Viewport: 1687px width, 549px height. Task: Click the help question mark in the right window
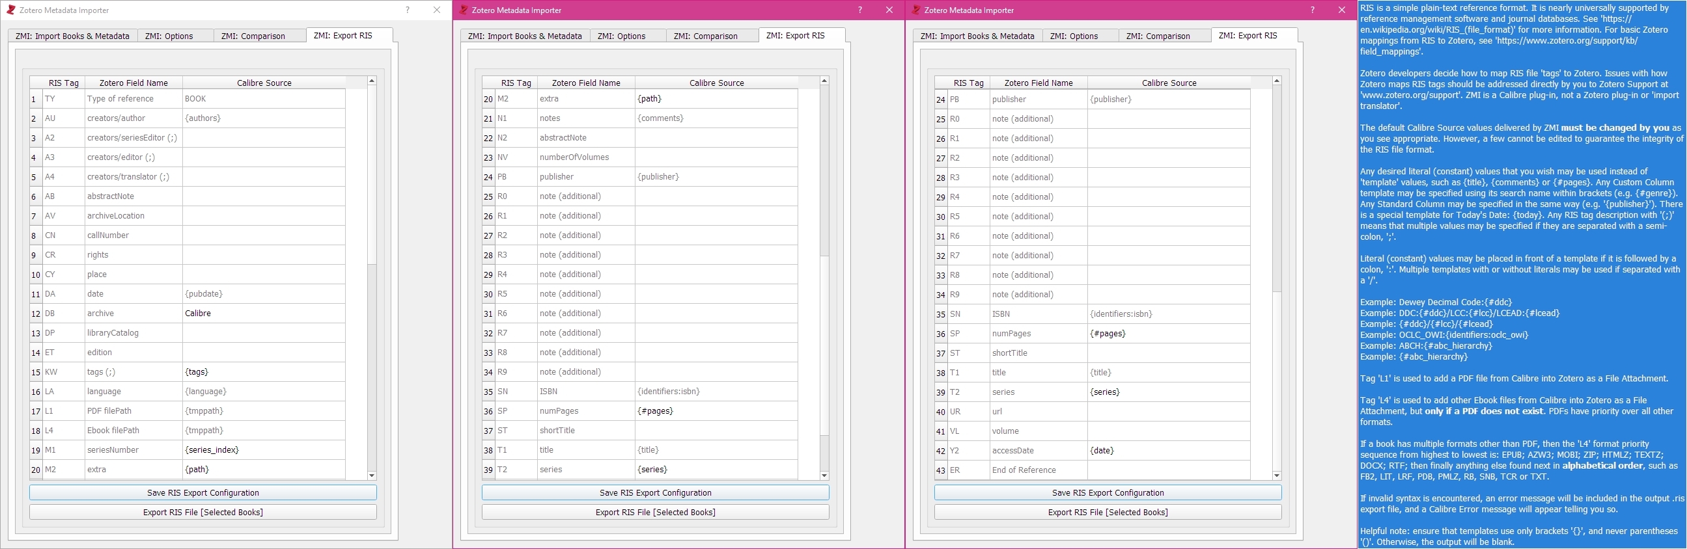click(1313, 10)
